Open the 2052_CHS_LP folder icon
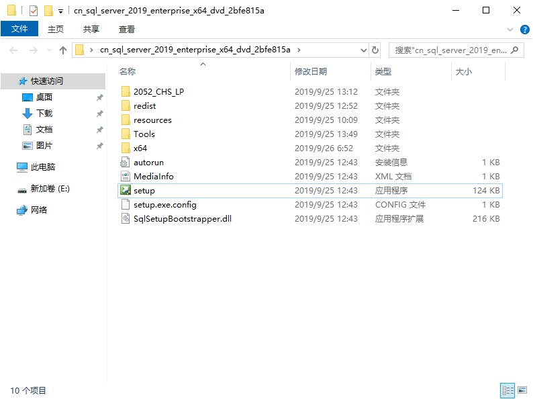This screenshot has width=533, height=399. click(x=126, y=92)
